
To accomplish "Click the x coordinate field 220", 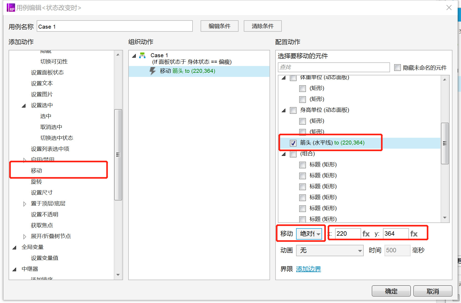I will coord(348,234).
